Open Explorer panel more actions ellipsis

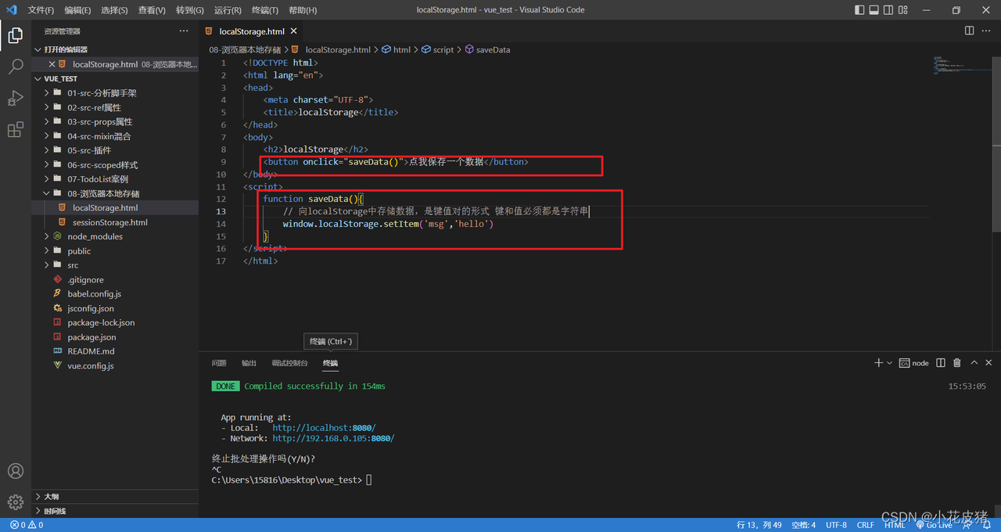click(184, 31)
